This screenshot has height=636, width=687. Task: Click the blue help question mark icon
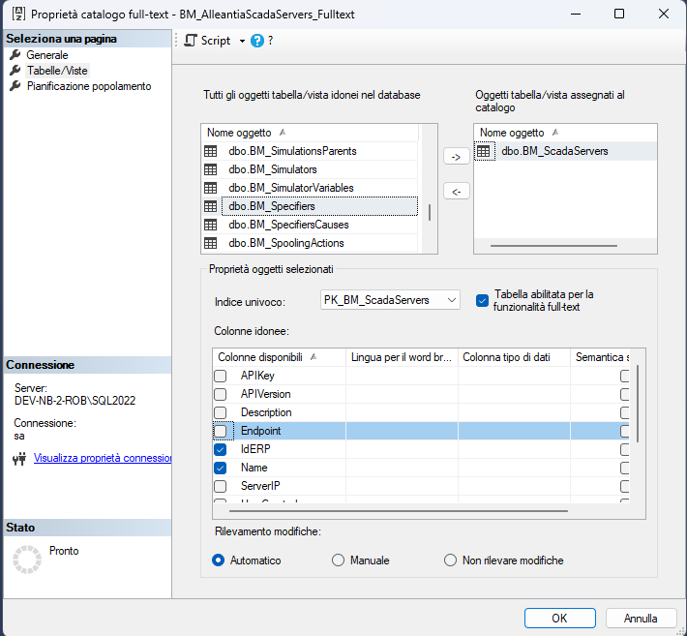(x=257, y=41)
